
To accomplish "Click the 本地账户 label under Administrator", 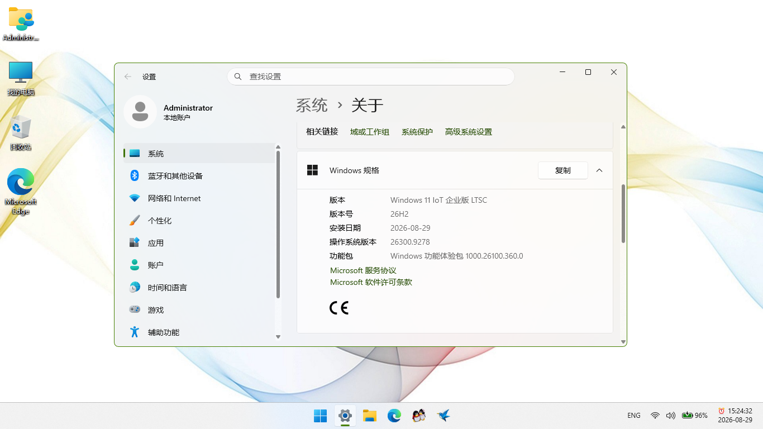I will click(x=177, y=118).
